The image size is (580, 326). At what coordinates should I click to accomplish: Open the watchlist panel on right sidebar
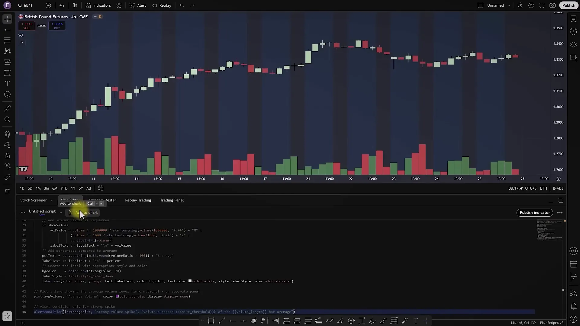tap(573, 19)
